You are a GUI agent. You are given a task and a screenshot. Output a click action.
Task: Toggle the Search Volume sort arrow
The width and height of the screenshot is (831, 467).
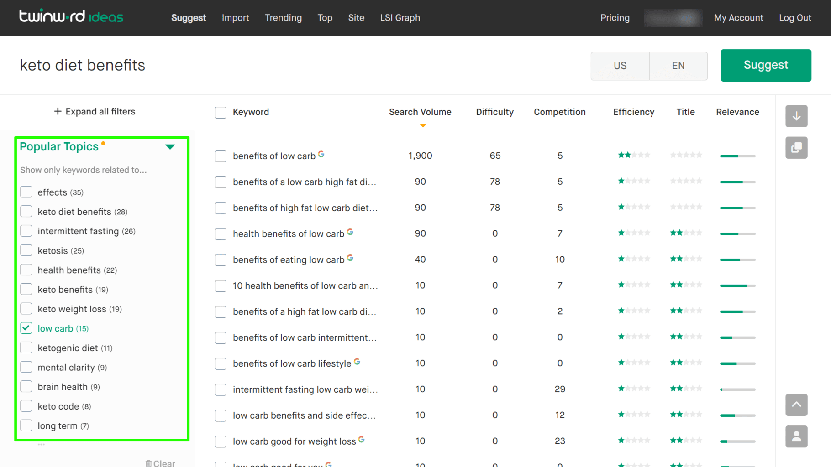pyautogui.click(x=422, y=125)
